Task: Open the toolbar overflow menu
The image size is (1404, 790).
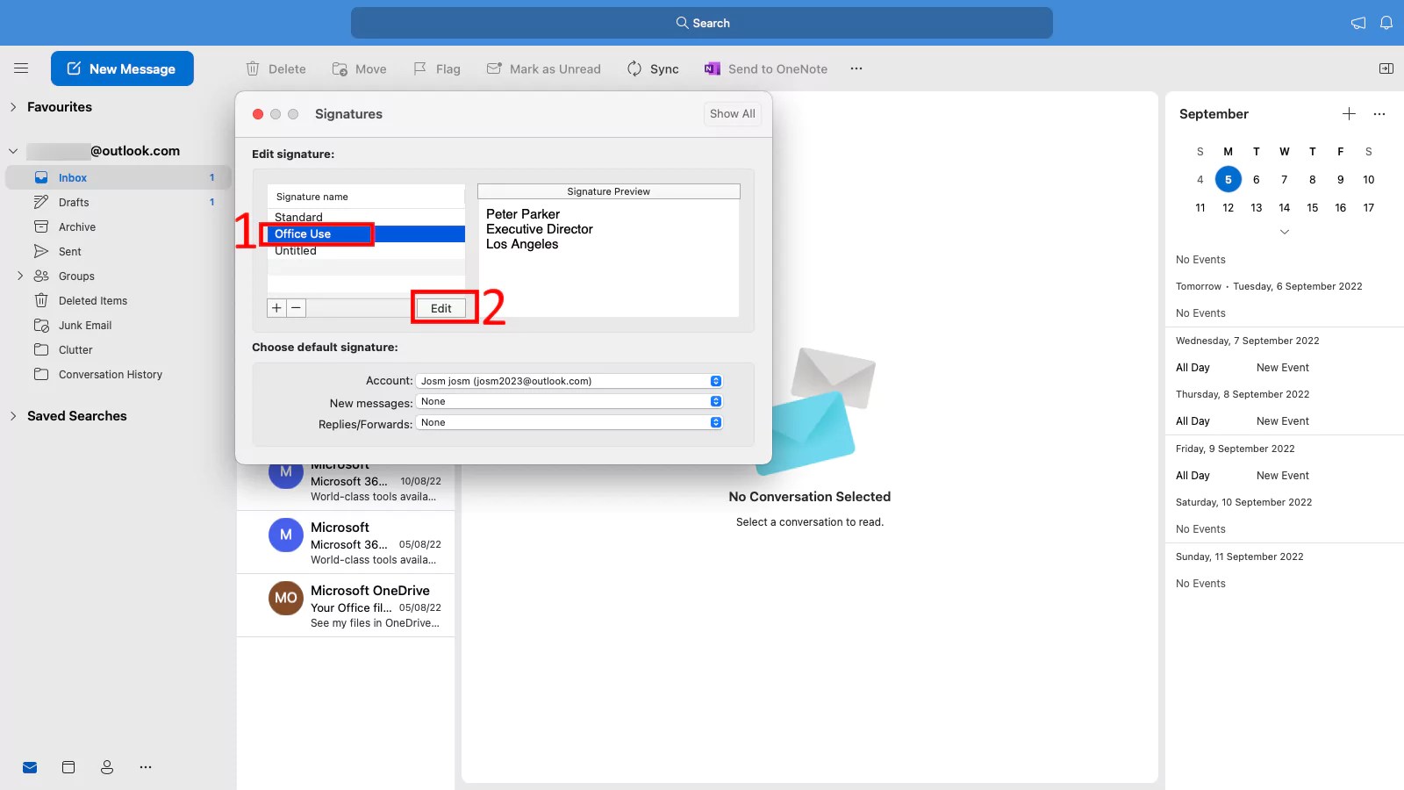Action: coord(856,68)
